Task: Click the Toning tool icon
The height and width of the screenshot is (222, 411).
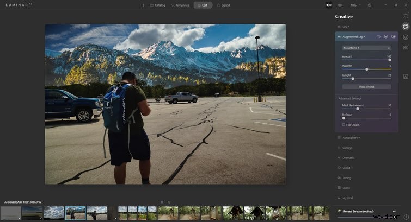Action: 339,178
